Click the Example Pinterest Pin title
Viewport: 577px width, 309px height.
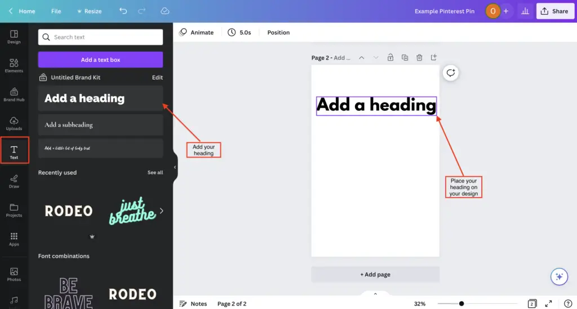click(x=444, y=11)
